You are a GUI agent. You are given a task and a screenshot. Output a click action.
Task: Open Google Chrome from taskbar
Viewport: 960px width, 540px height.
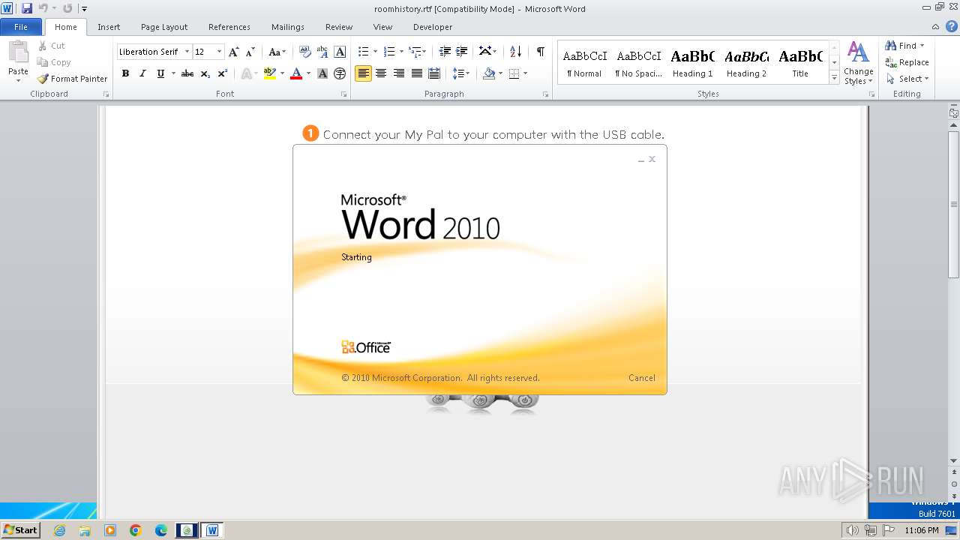tap(136, 530)
